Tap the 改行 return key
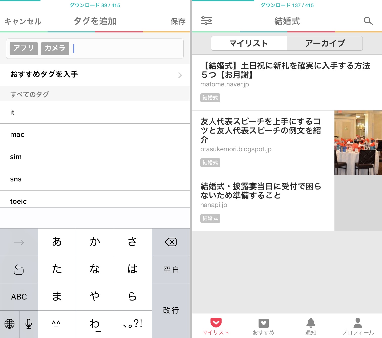Viewport: 382px width, 338px height. click(171, 310)
